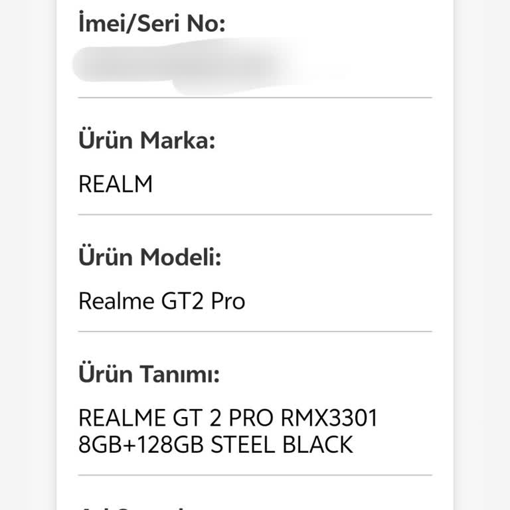The width and height of the screenshot is (510, 510).
Task: Tap the Ürün Marka heading
Action: 147,141
